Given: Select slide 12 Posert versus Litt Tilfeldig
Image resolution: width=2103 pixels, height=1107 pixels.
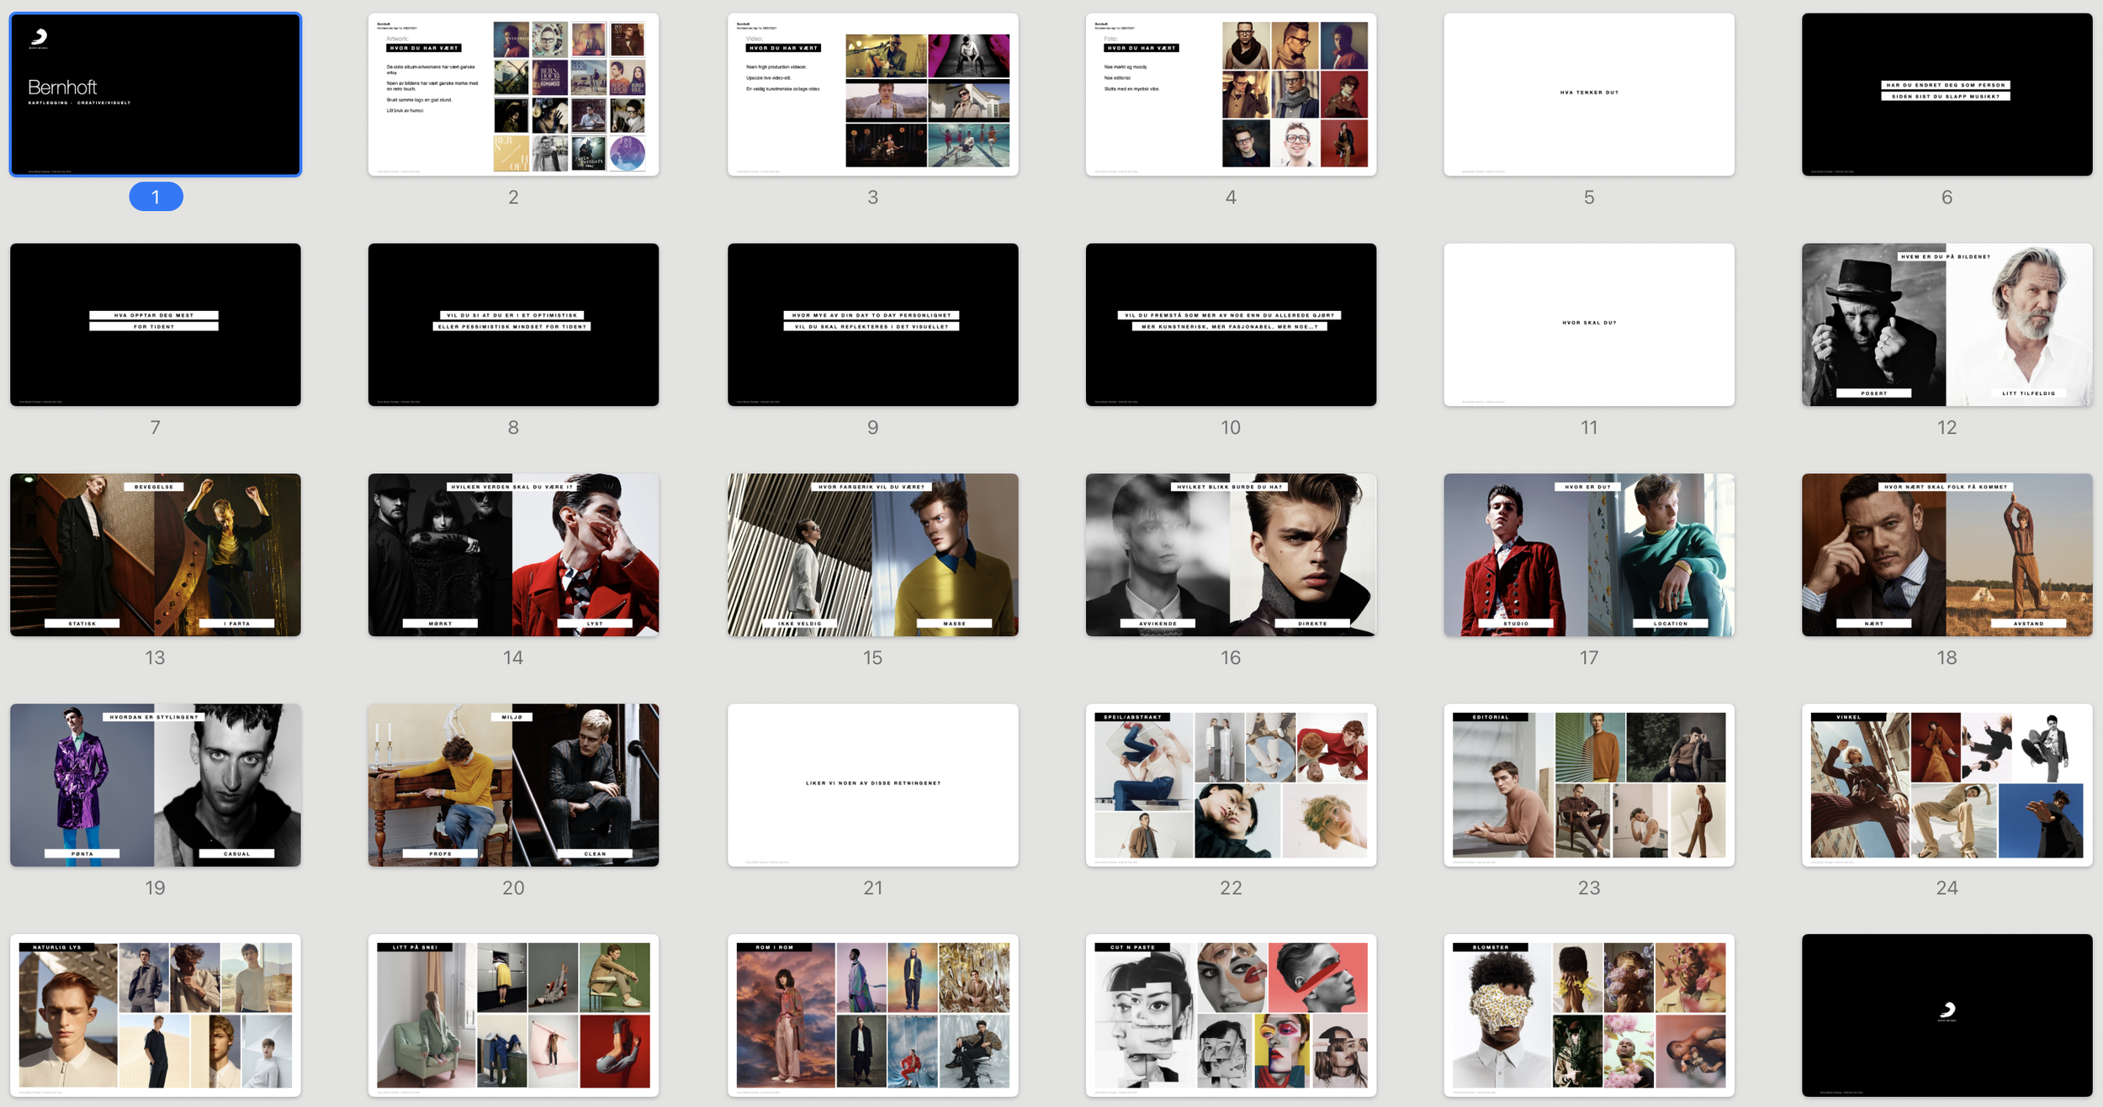Looking at the screenshot, I should [1947, 324].
